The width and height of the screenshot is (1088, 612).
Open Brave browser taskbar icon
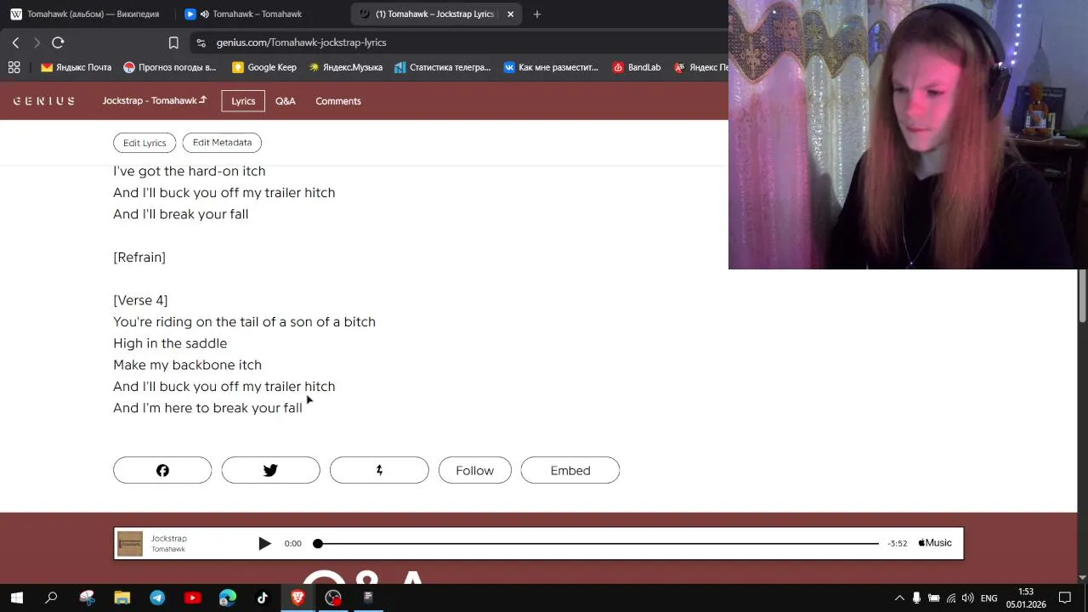297,598
